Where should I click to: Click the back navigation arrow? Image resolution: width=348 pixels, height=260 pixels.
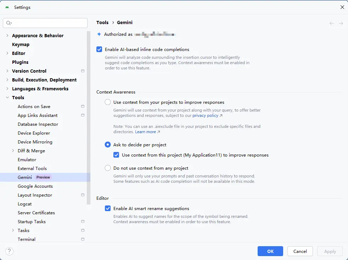[x=332, y=23]
